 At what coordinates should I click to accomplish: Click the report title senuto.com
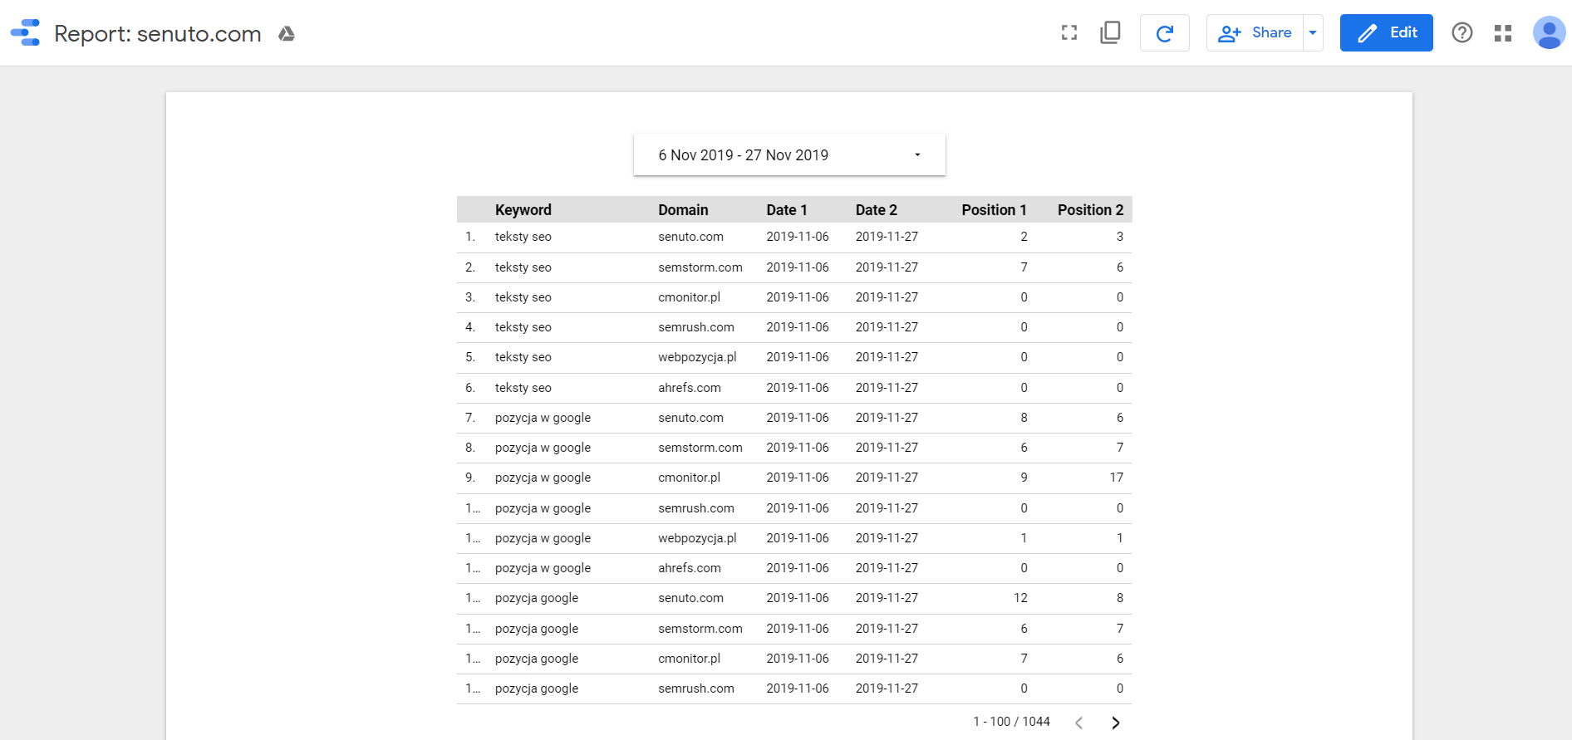click(158, 34)
